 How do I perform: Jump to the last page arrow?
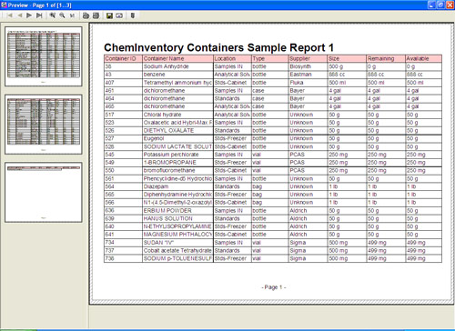(x=39, y=15)
